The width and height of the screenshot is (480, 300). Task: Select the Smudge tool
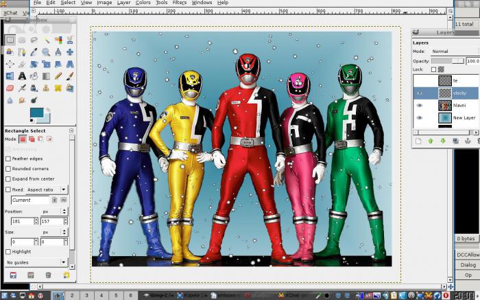tap(22, 100)
